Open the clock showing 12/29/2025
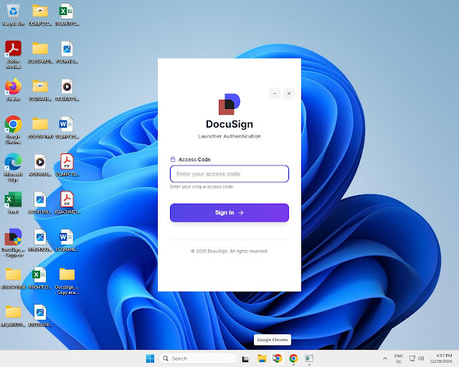The image size is (459, 367). click(441, 358)
